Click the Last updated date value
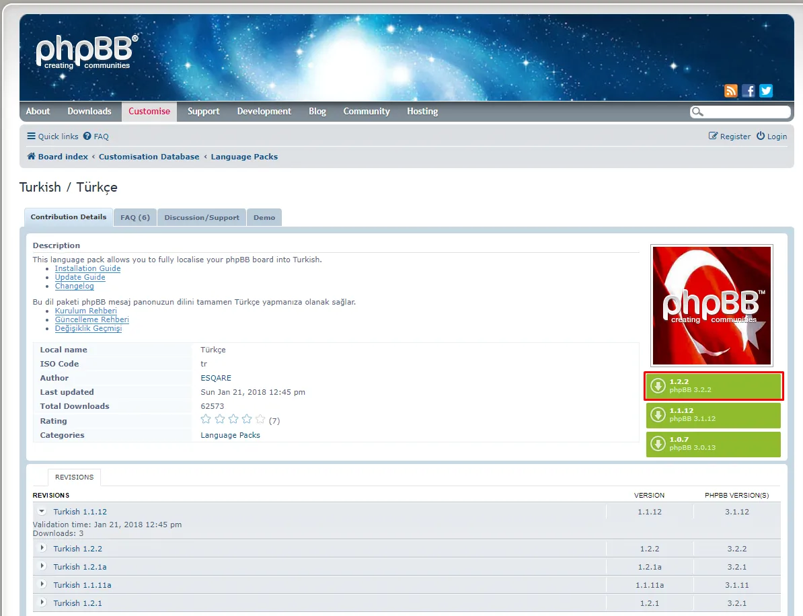 coord(252,391)
